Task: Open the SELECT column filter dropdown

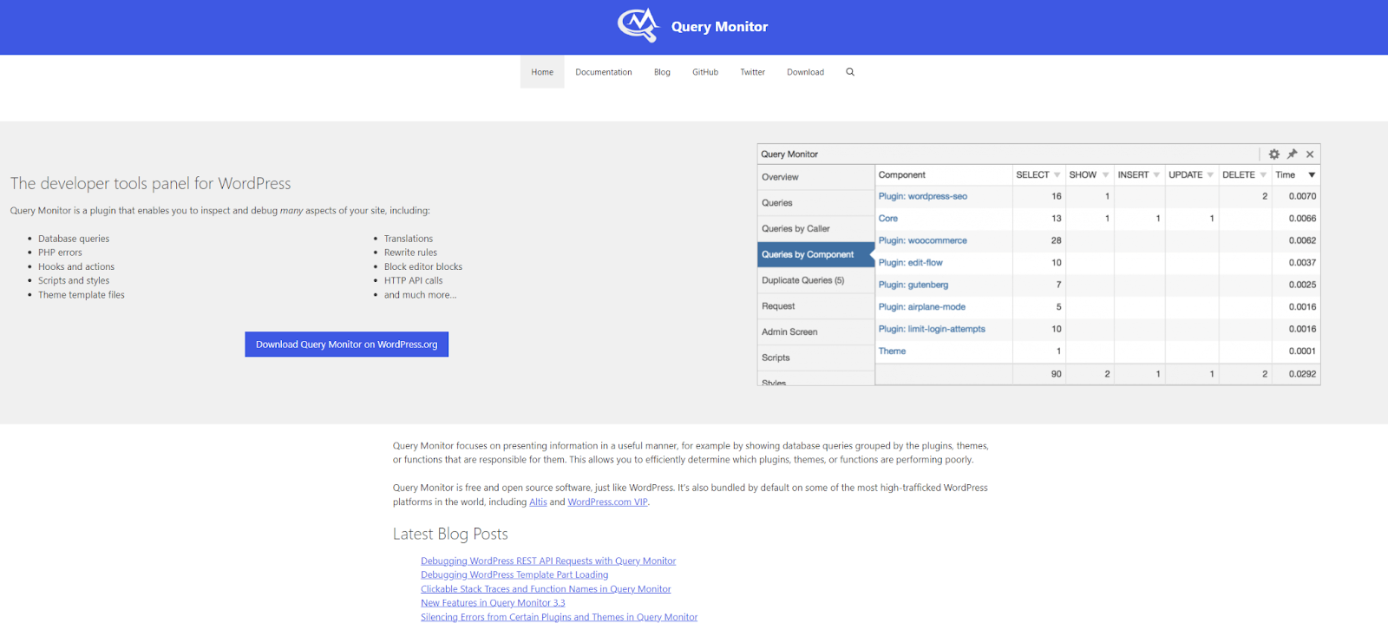Action: [x=1057, y=175]
